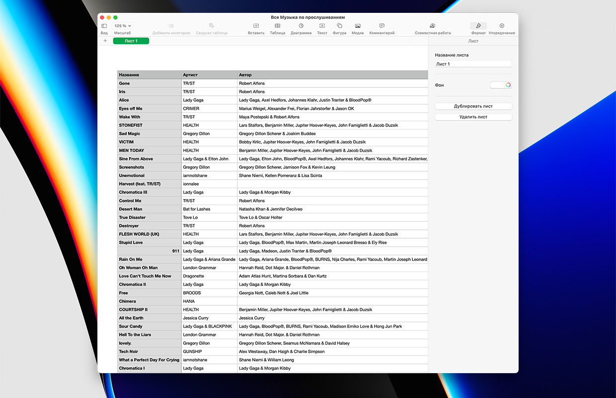Select the All the Earth cell
Screen dimensions: 616x398
(149, 318)
